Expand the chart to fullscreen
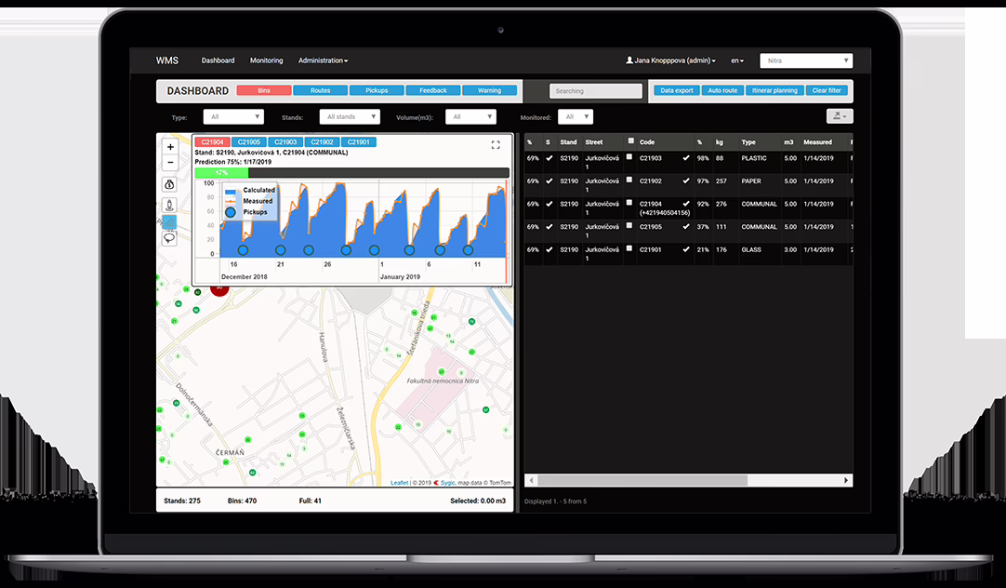Screen dimensions: 1006x588 click(496, 144)
